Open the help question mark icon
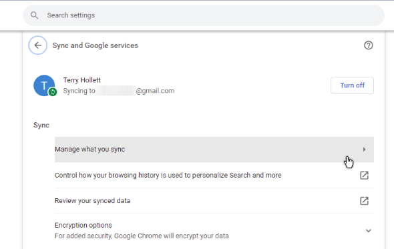 click(369, 45)
